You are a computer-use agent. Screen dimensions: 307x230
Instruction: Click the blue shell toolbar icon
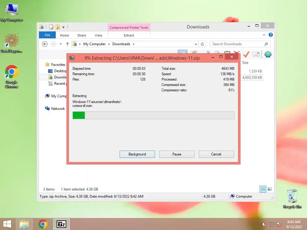pyautogui.click(x=268, y=54)
